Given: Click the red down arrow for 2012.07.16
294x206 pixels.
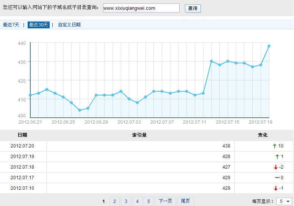Looking at the screenshot, I should [x=275, y=188].
